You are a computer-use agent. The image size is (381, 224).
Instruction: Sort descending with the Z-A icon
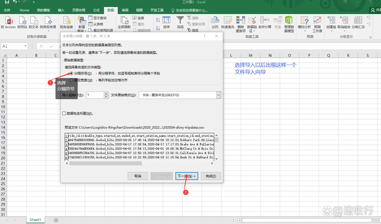coord(158,28)
